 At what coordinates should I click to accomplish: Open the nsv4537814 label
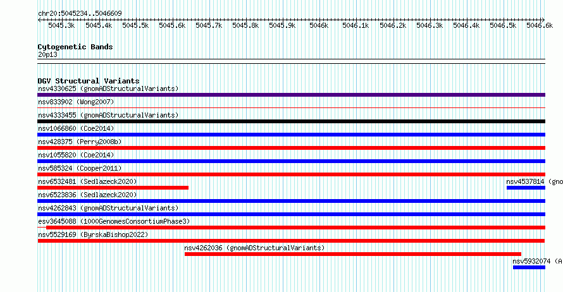535,181
